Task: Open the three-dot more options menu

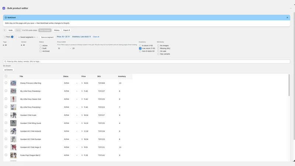Action: pyautogui.click(x=291, y=8)
